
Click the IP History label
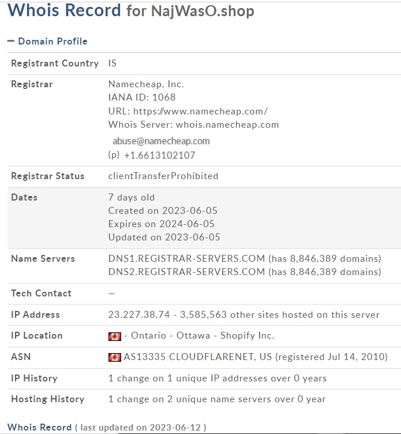tap(34, 379)
